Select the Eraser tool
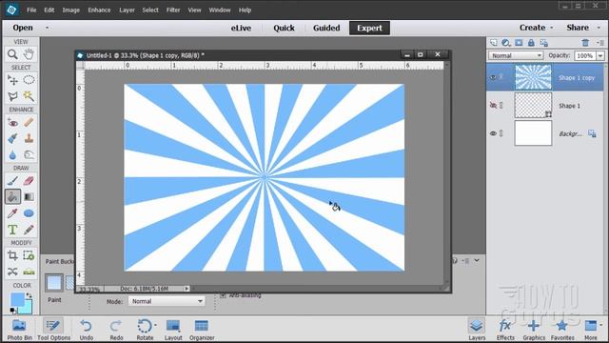This screenshot has width=609, height=343. pos(29,181)
